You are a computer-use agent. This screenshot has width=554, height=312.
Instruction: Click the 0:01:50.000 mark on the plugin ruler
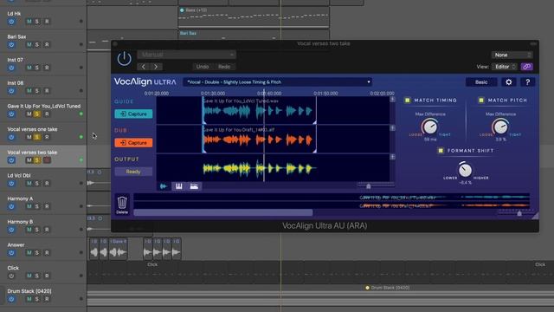[x=325, y=94]
